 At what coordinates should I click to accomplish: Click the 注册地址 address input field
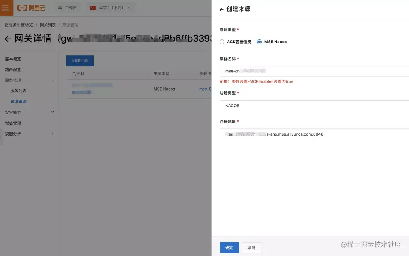(314, 134)
